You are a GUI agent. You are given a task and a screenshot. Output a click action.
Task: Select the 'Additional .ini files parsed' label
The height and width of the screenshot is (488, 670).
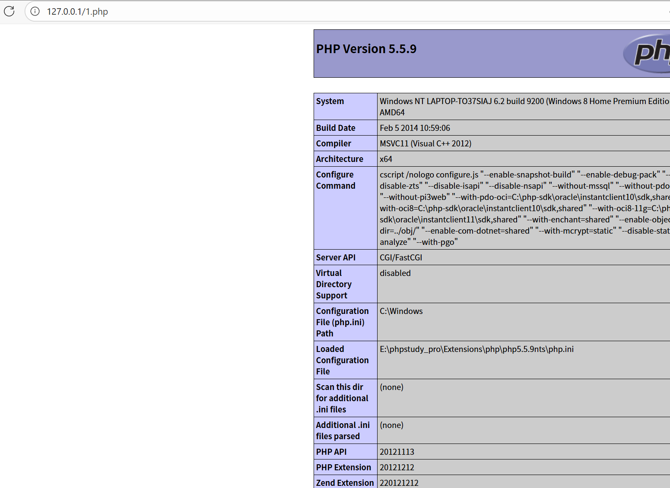[343, 431]
